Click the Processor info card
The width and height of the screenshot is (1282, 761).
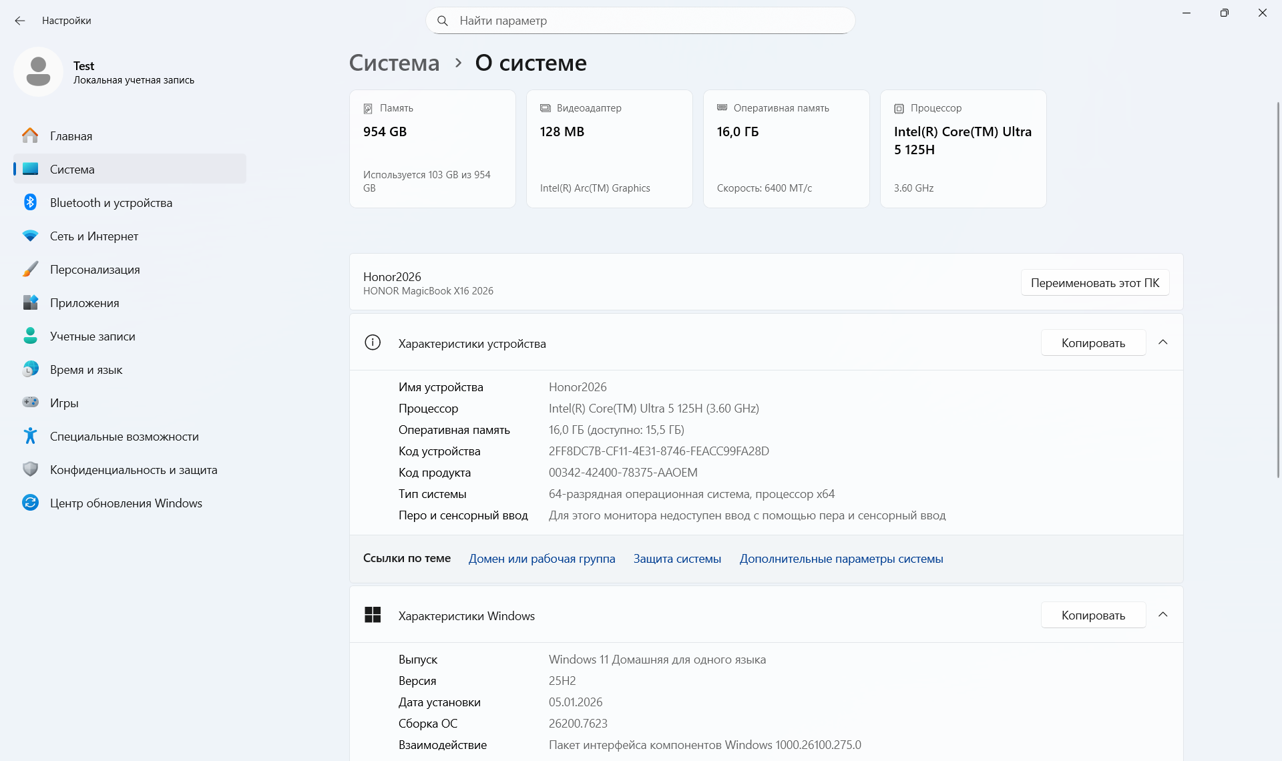[x=963, y=149]
